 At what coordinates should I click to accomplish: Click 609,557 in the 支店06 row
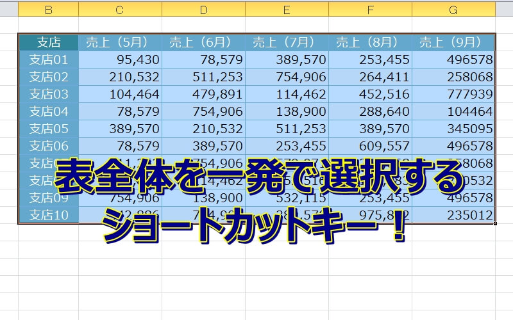point(371,146)
